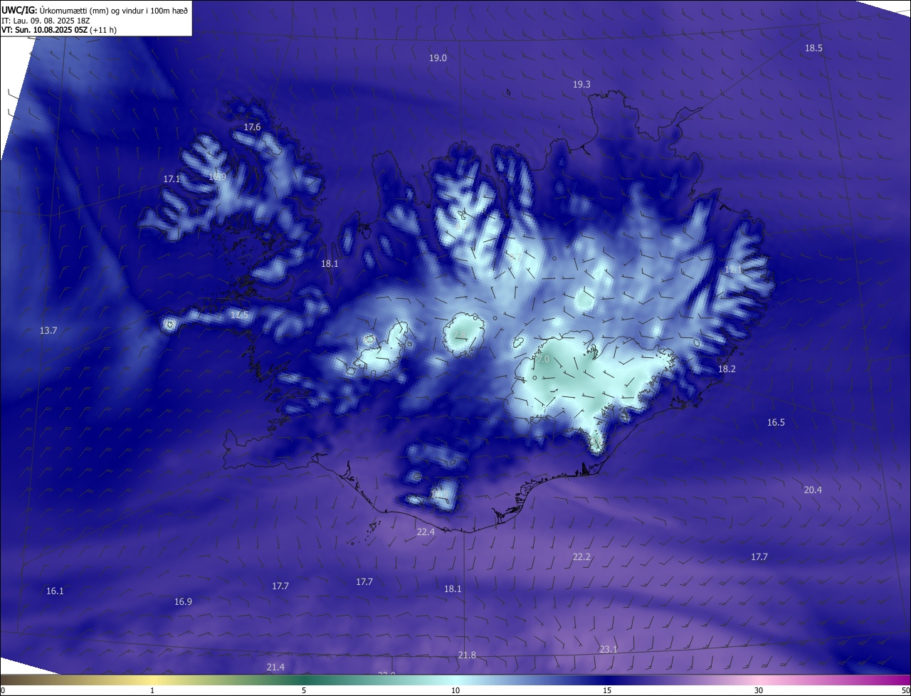The image size is (911, 696).
Task: Click the 21.8 value label
Action: pos(467,655)
